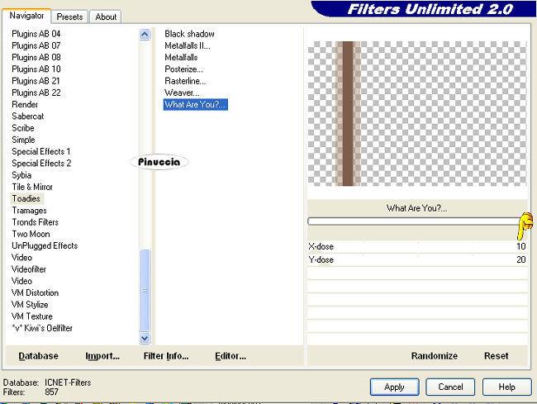537x404 pixels.
Task: Select Plugins AB 10 category
Action: click(36, 69)
